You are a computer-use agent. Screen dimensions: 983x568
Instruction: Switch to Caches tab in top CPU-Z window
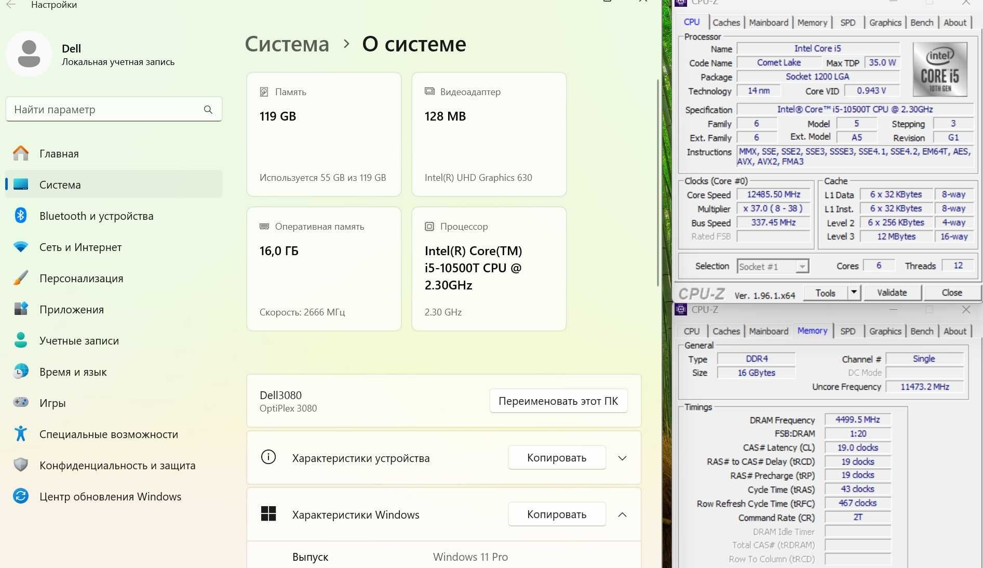pyautogui.click(x=726, y=22)
